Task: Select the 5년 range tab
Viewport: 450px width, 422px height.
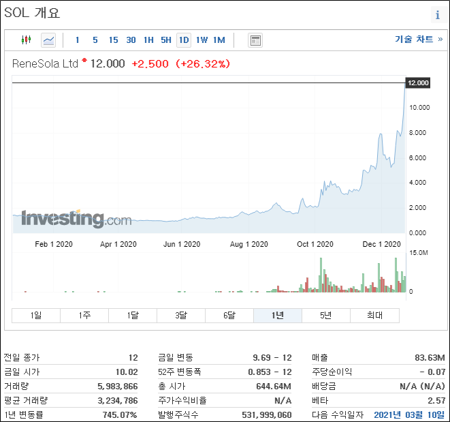Action: 326,316
